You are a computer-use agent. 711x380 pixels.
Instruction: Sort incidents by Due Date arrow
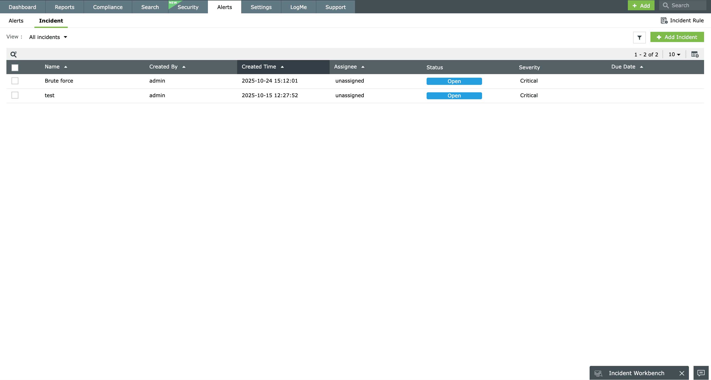click(x=641, y=67)
